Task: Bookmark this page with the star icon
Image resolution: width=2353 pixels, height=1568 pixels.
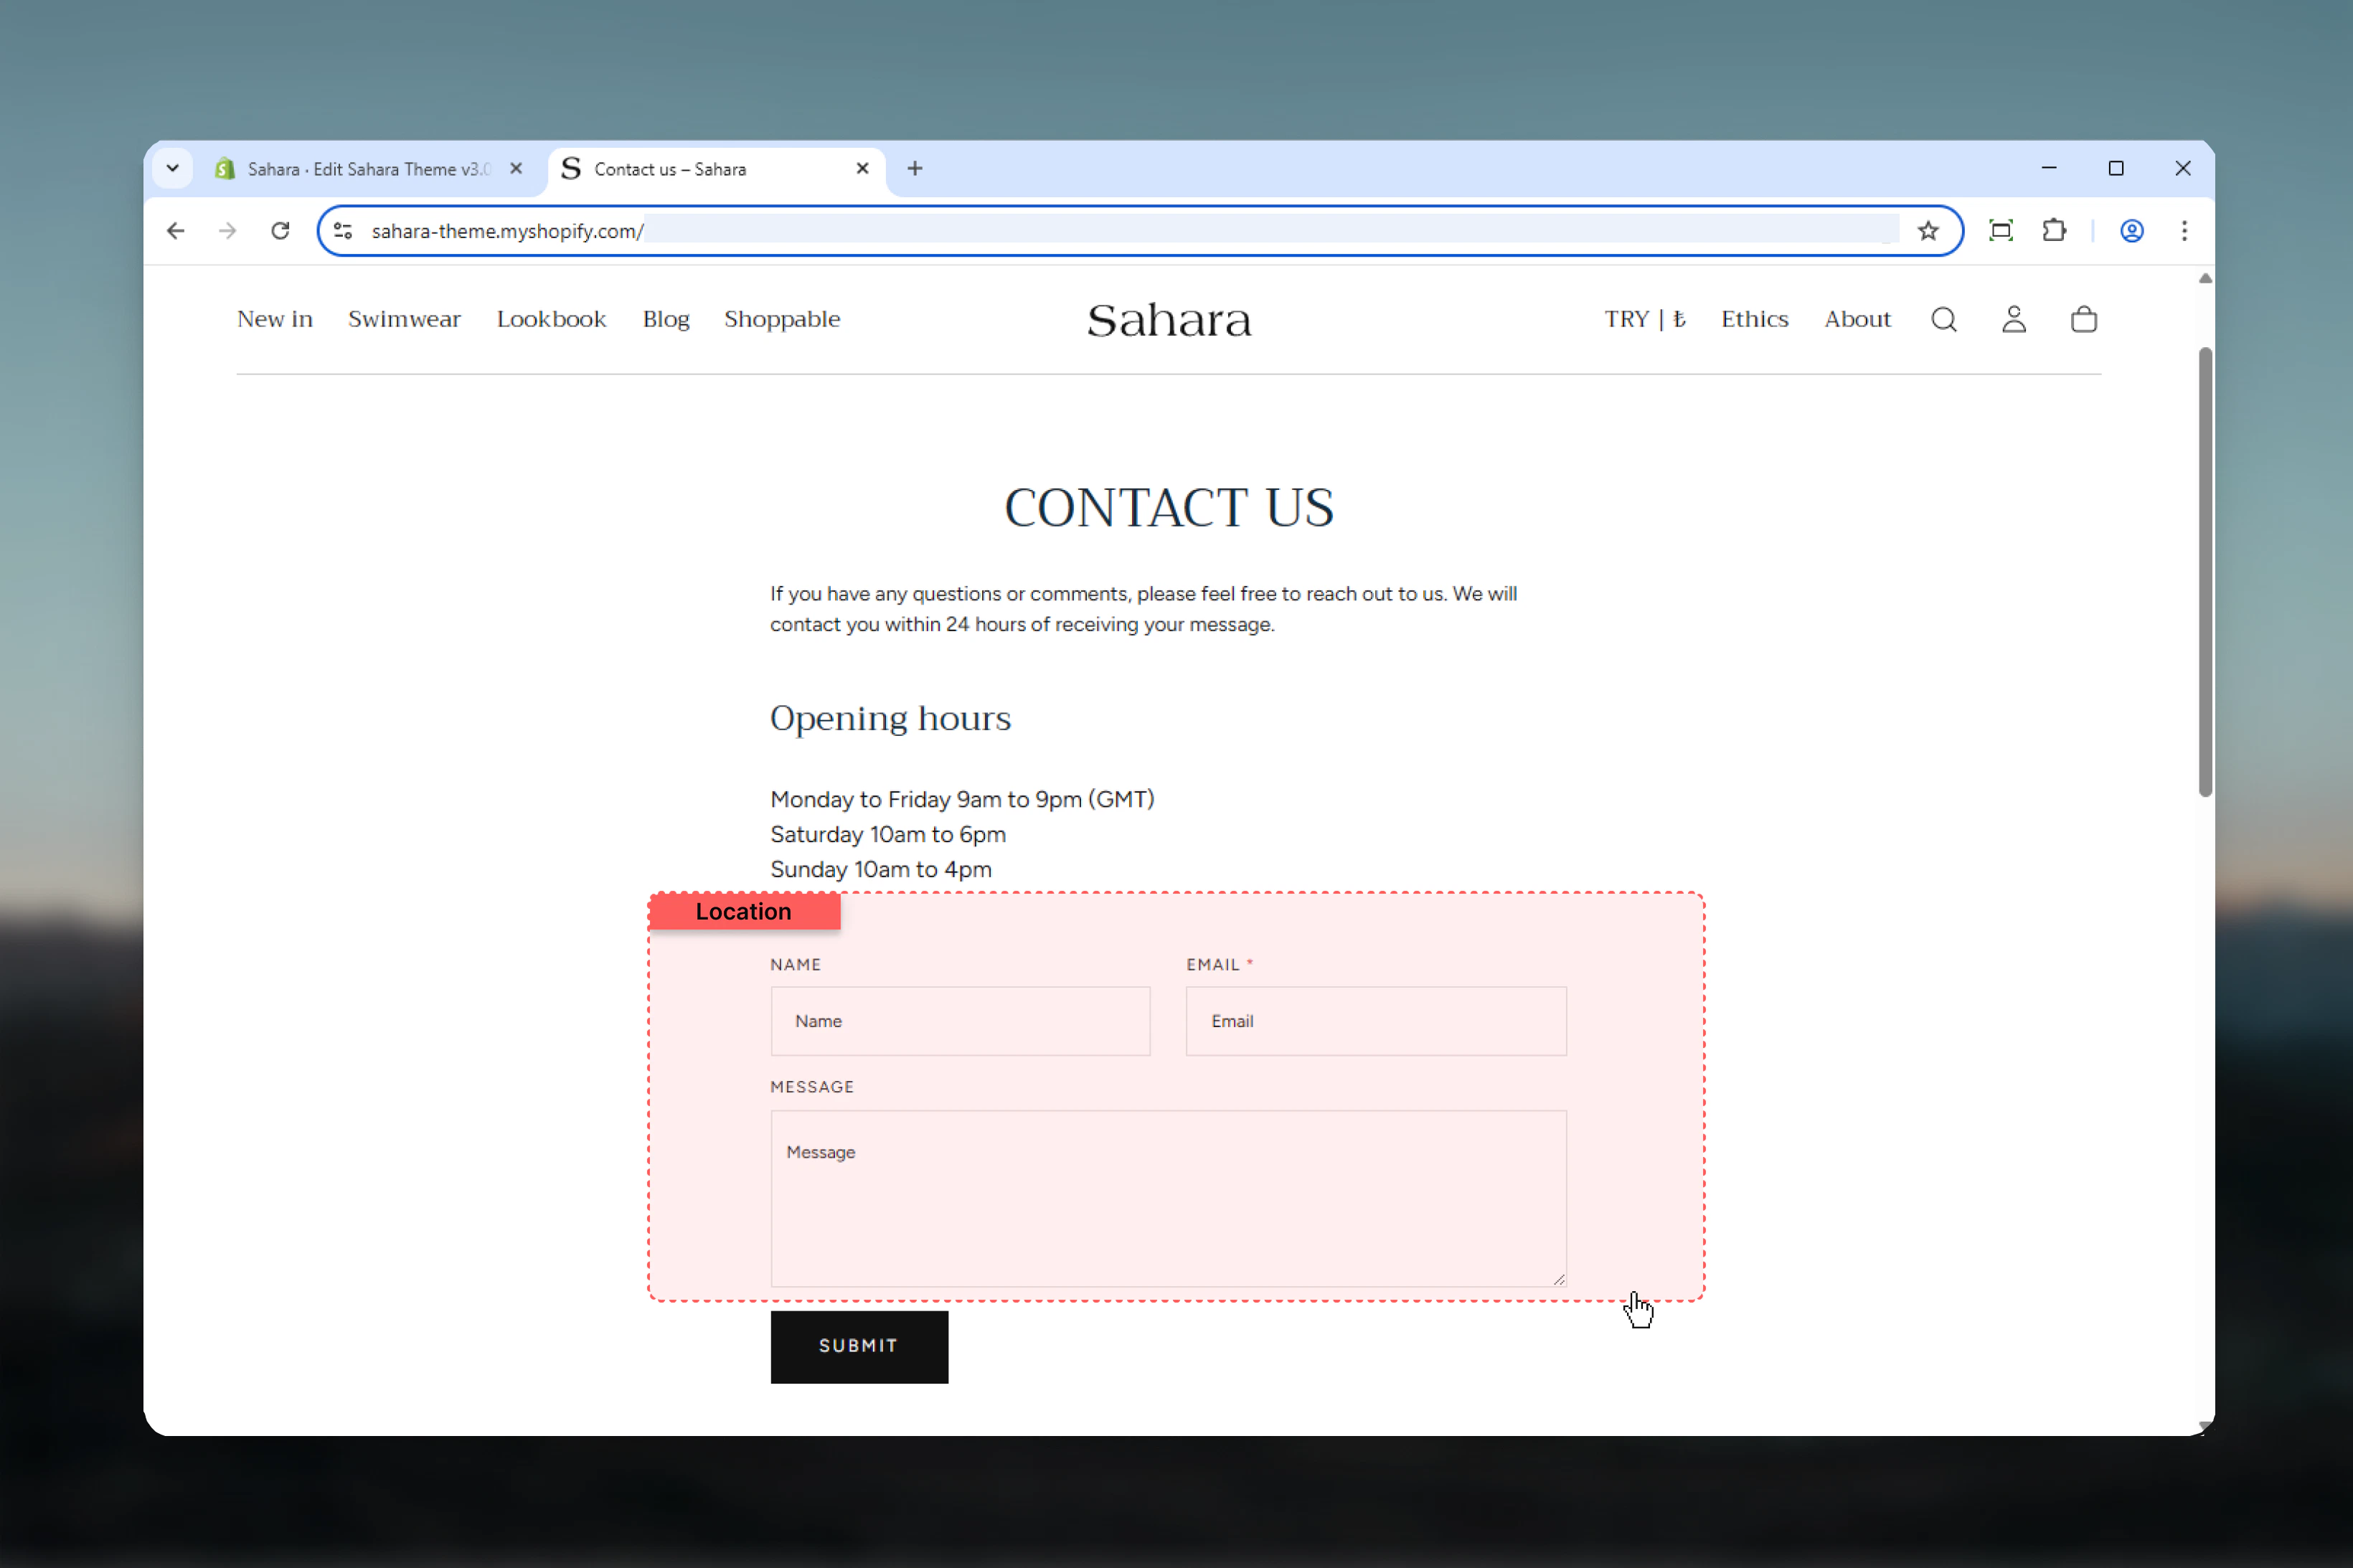Action: point(1927,231)
